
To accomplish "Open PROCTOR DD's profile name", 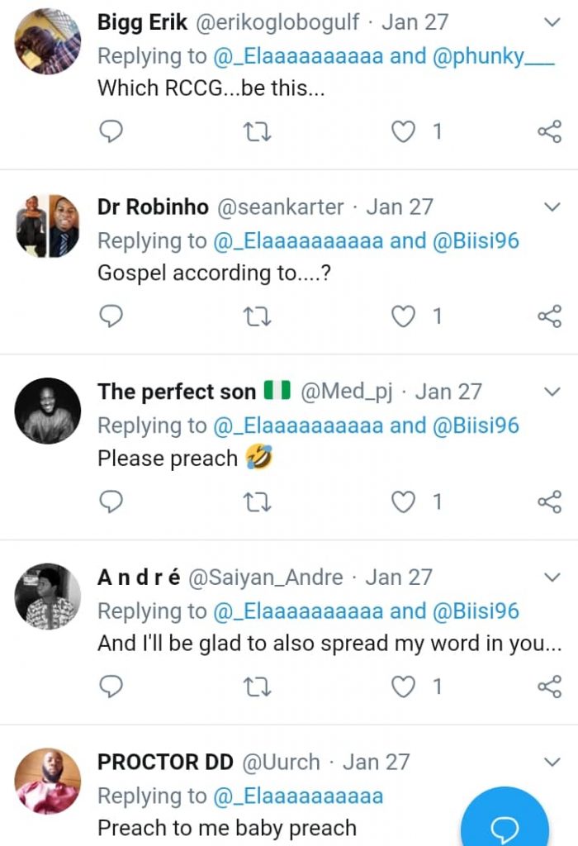I will tap(165, 763).
